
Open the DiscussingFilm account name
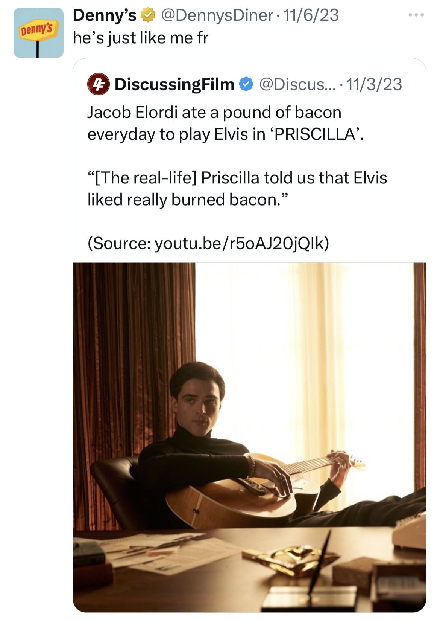pyautogui.click(x=174, y=84)
